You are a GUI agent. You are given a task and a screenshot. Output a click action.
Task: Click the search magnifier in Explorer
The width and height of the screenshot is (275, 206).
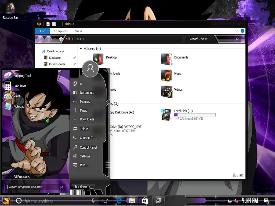pos(237,39)
